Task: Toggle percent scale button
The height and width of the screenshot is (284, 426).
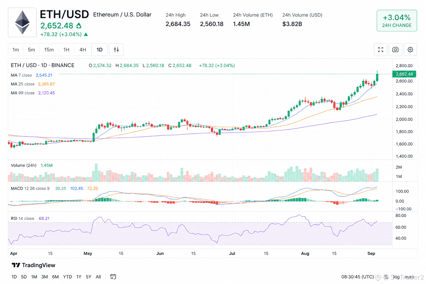Action: [x=386, y=277]
